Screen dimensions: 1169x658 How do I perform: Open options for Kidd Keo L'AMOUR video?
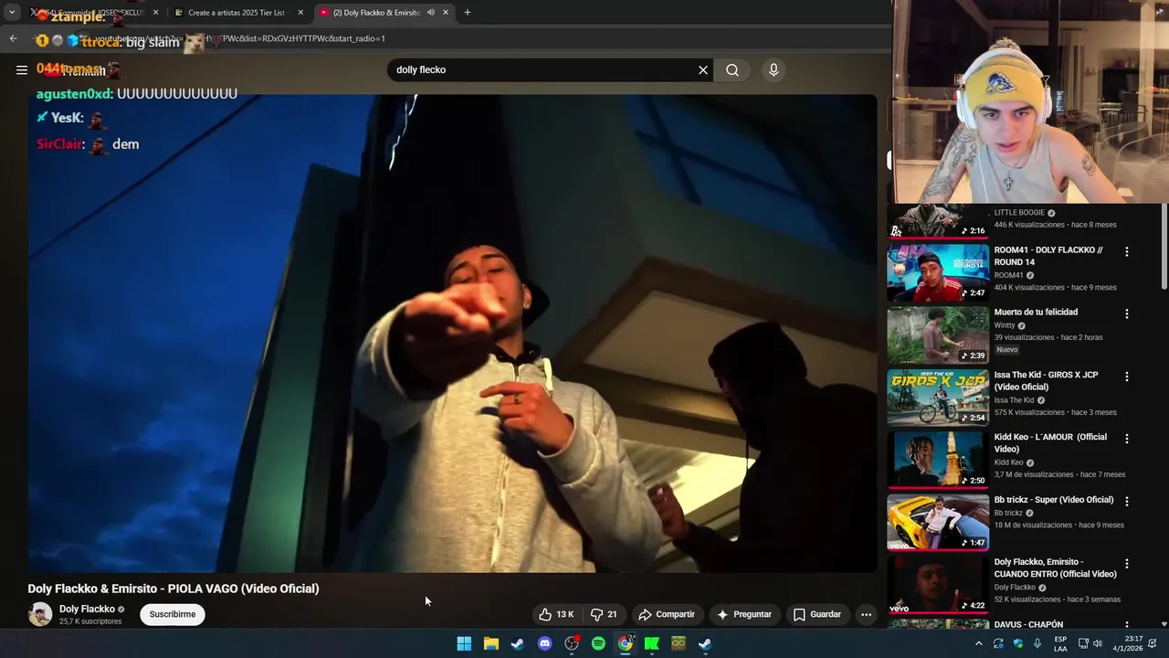(1126, 439)
